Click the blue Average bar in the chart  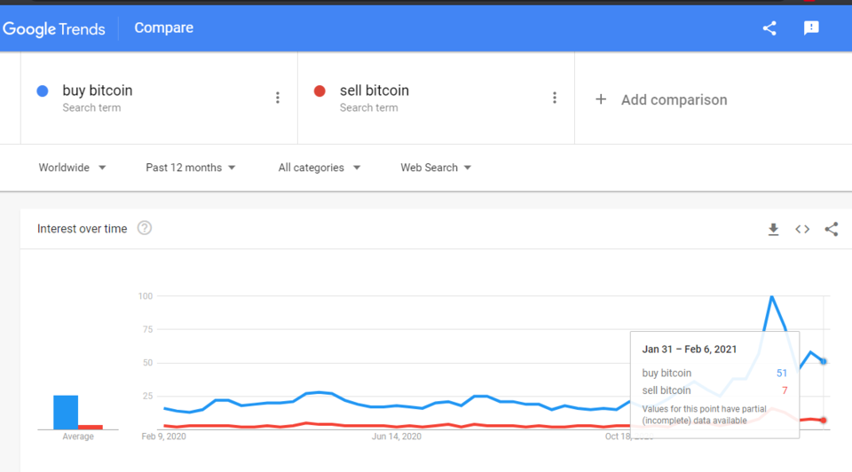(66, 413)
